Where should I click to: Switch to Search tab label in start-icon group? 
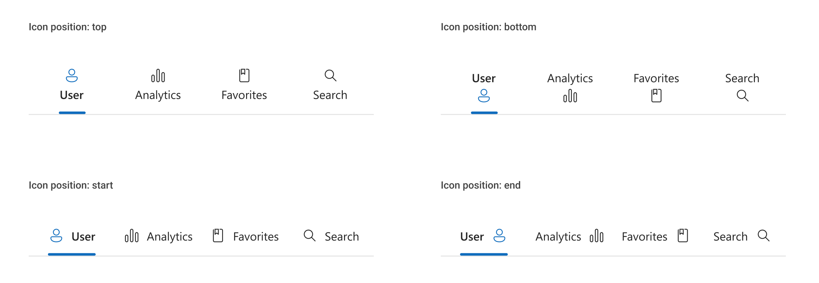pyautogui.click(x=342, y=237)
